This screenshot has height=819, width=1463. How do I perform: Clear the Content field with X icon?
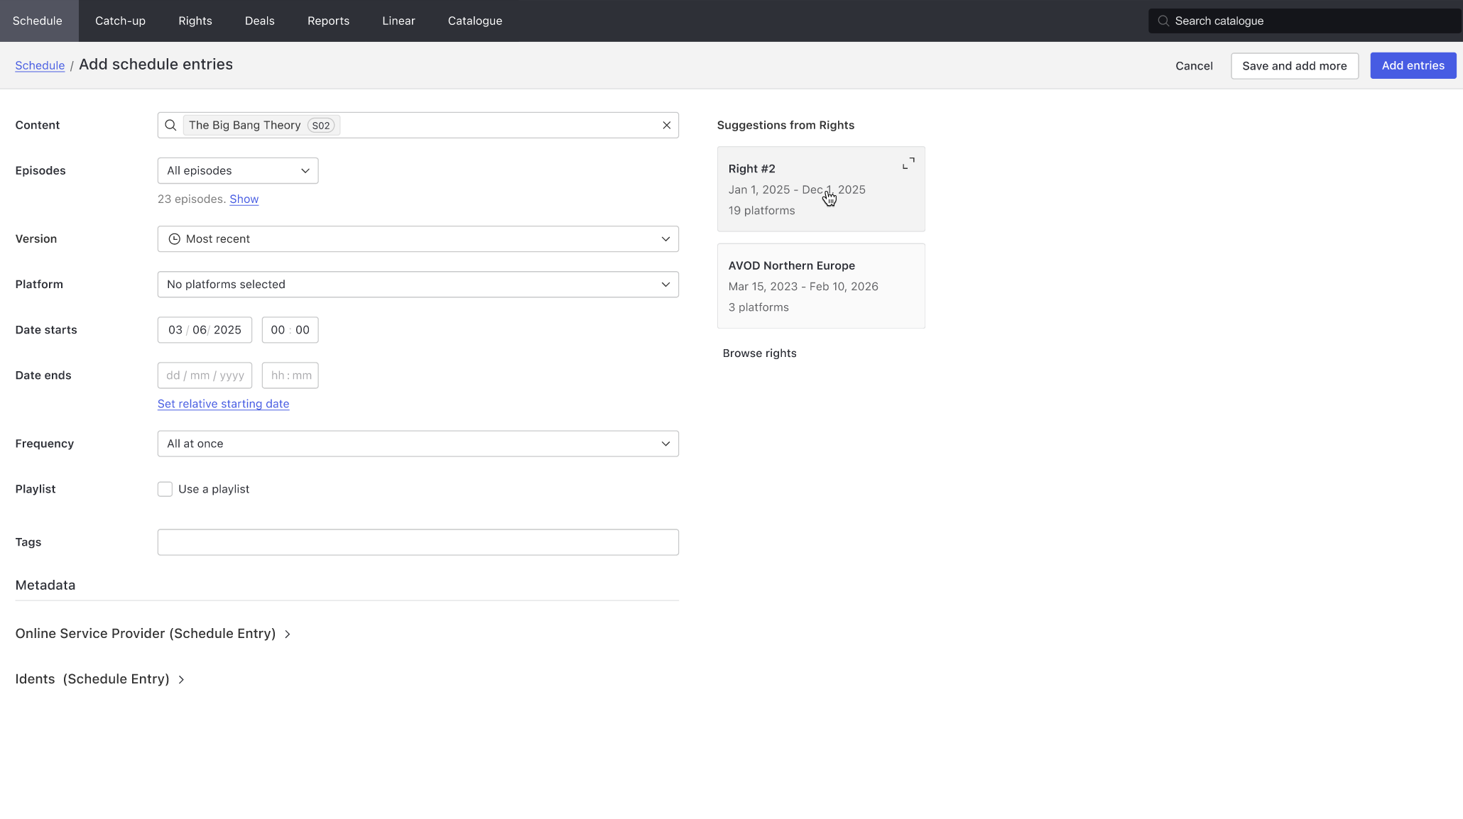(666, 126)
